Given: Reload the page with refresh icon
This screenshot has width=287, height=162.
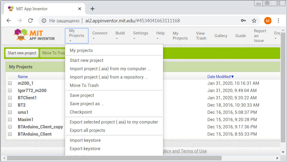Looking at the screenshot, I should click(x=31, y=21).
